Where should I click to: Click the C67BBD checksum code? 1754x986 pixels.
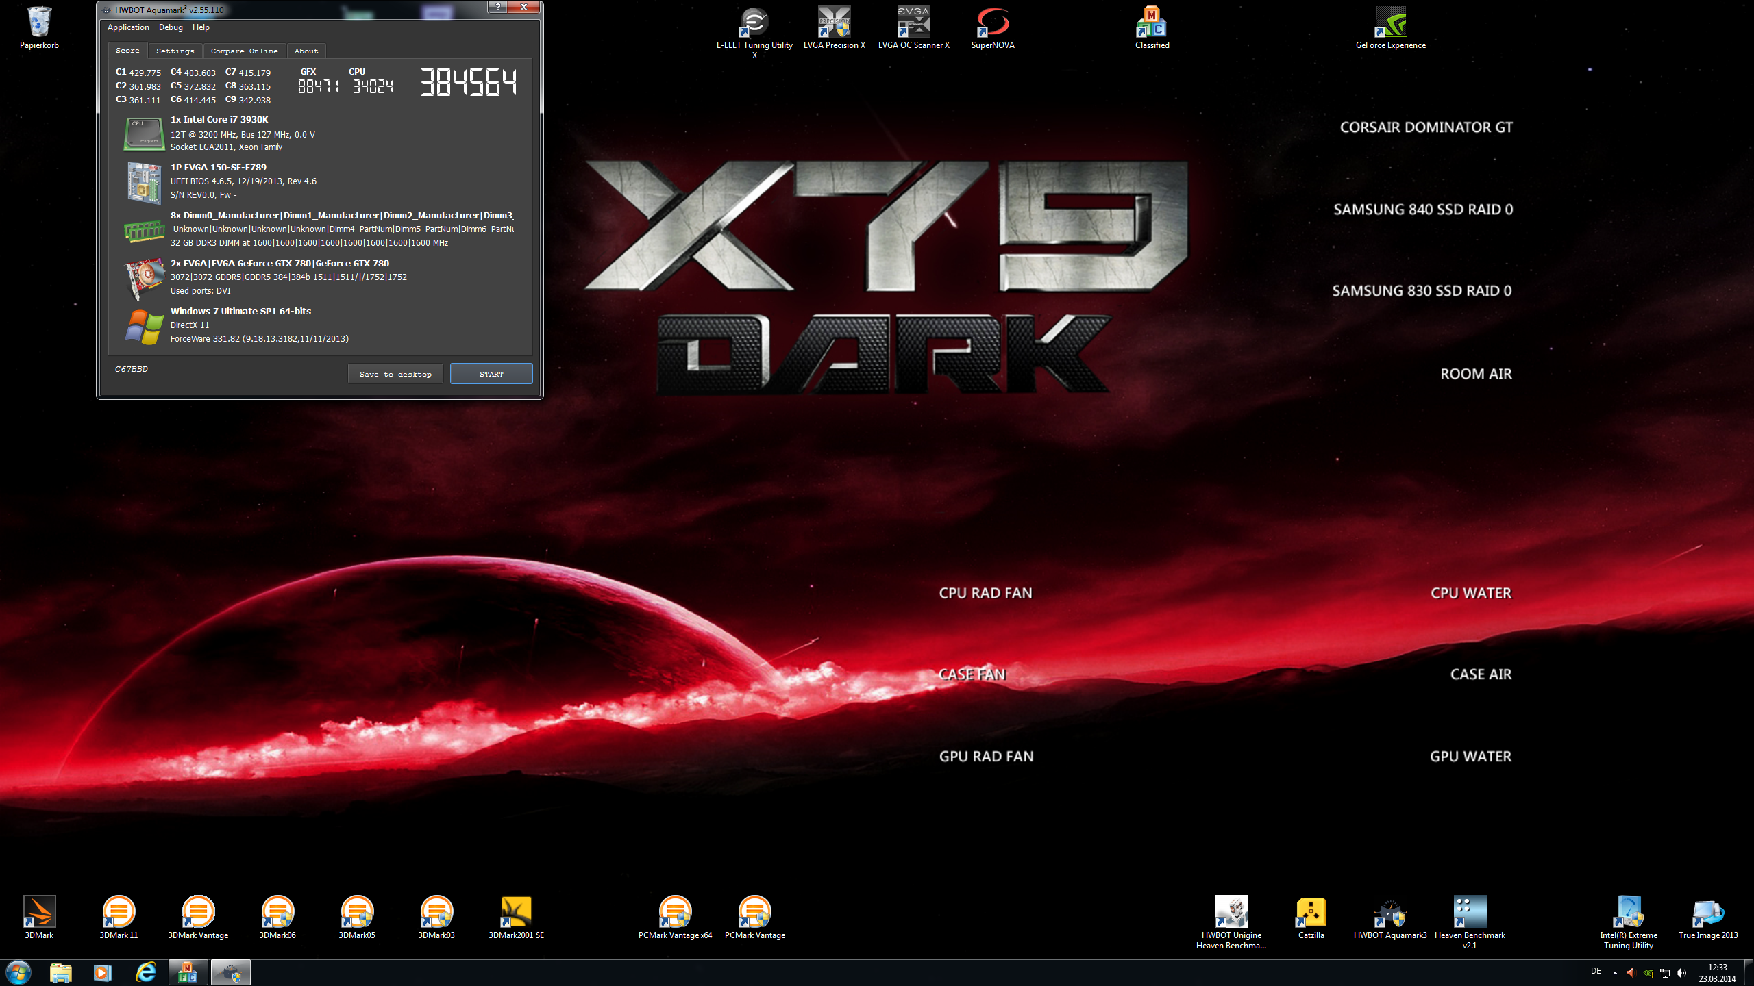click(x=131, y=369)
